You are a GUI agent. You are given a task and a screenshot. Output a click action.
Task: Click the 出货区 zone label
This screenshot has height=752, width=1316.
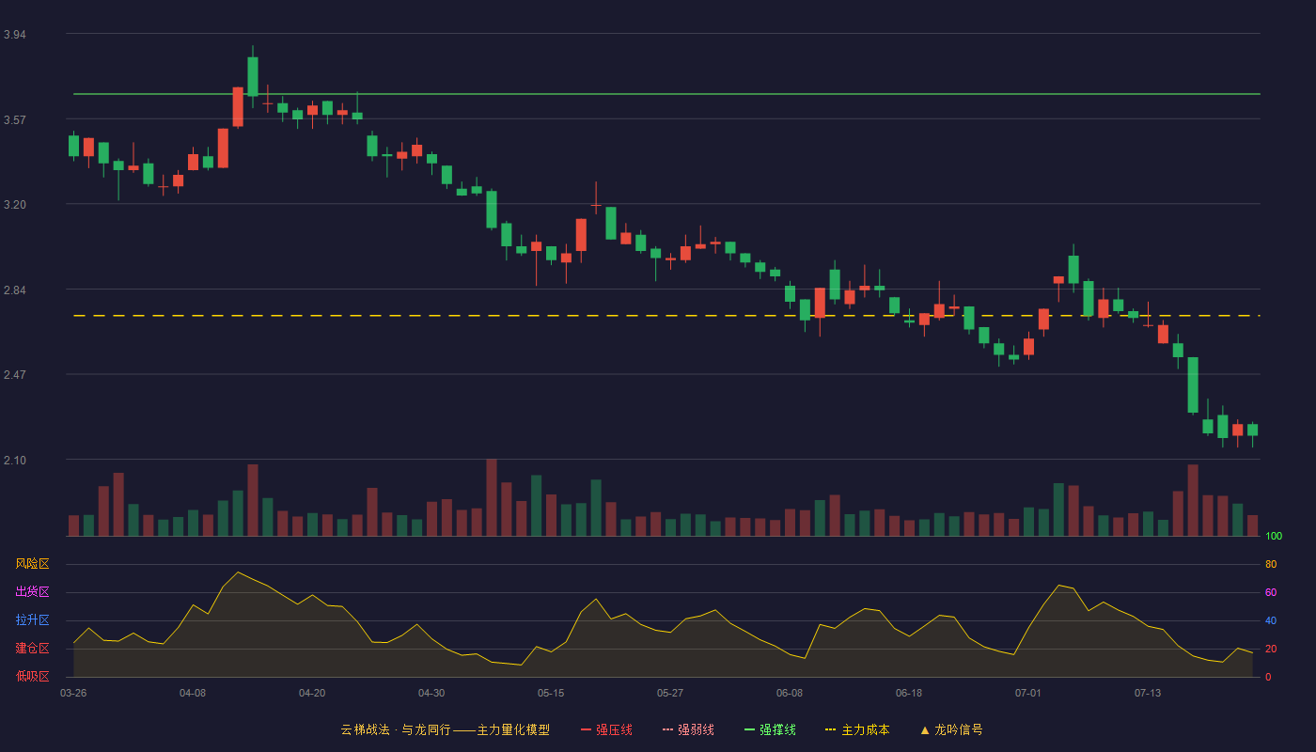point(32,592)
